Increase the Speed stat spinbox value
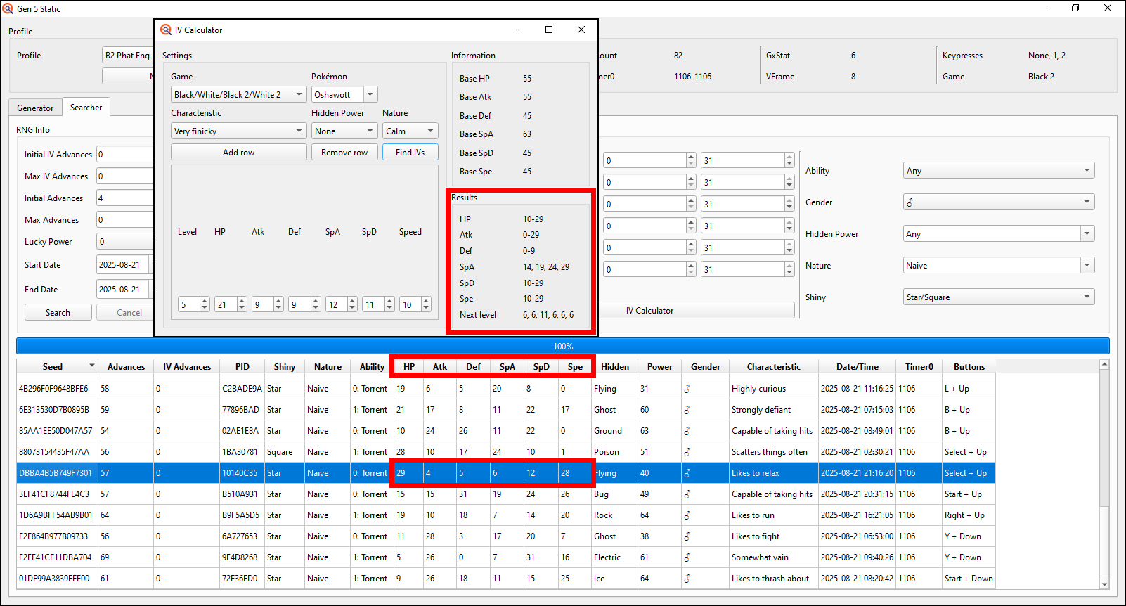Screen dimensions: 1126x606 tap(426, 301)
